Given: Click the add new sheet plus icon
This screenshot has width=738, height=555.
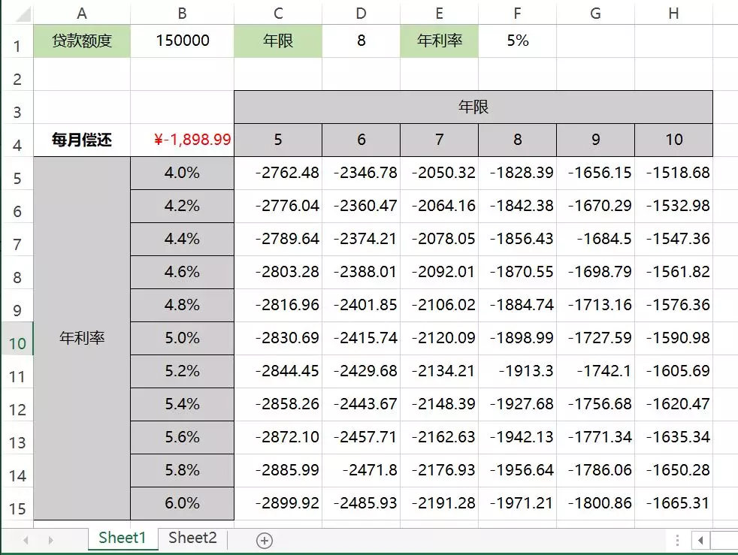Looking at the screenshot, I should [x=265, y=541].
